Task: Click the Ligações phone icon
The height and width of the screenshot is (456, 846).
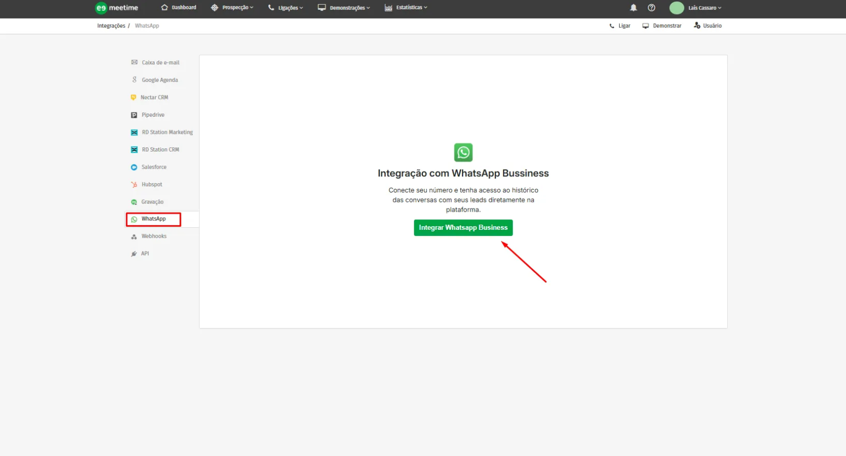Action: pyautogui.click(x=271, y=7)
